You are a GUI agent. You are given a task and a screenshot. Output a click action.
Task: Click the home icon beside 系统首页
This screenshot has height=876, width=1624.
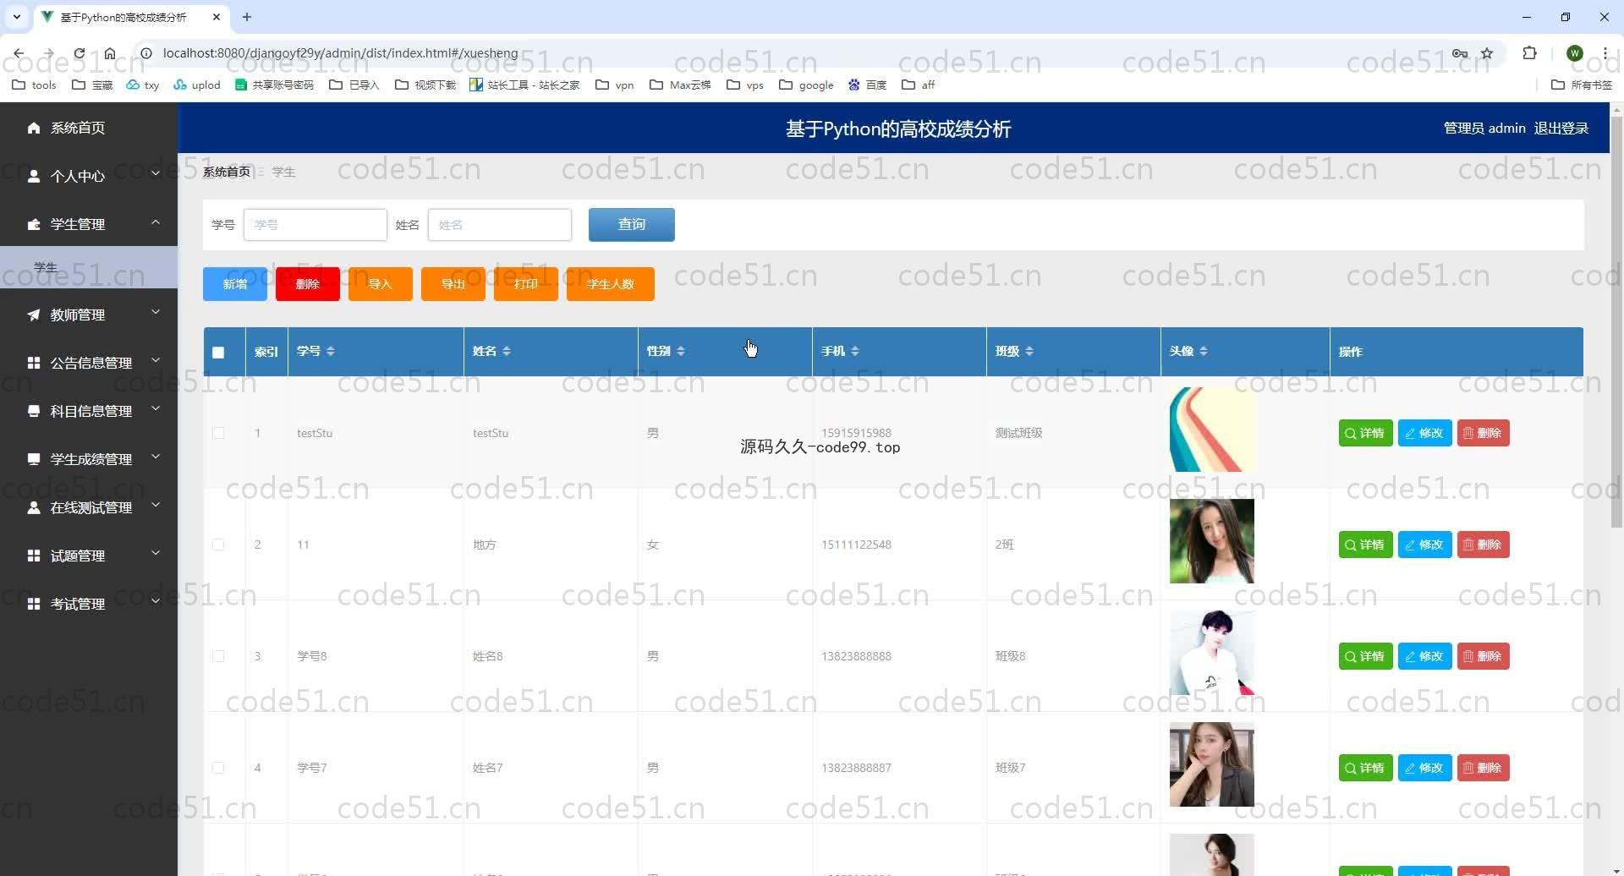34,128
